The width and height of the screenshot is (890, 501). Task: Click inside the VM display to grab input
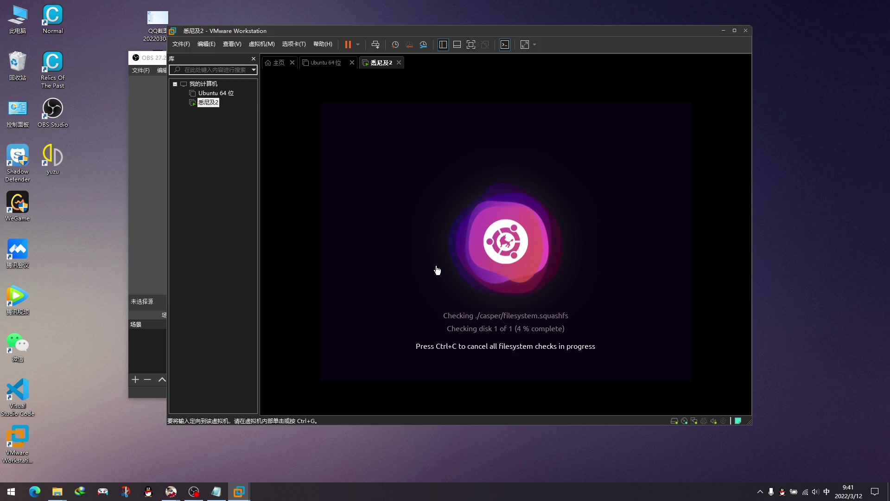tap(506, 242)
